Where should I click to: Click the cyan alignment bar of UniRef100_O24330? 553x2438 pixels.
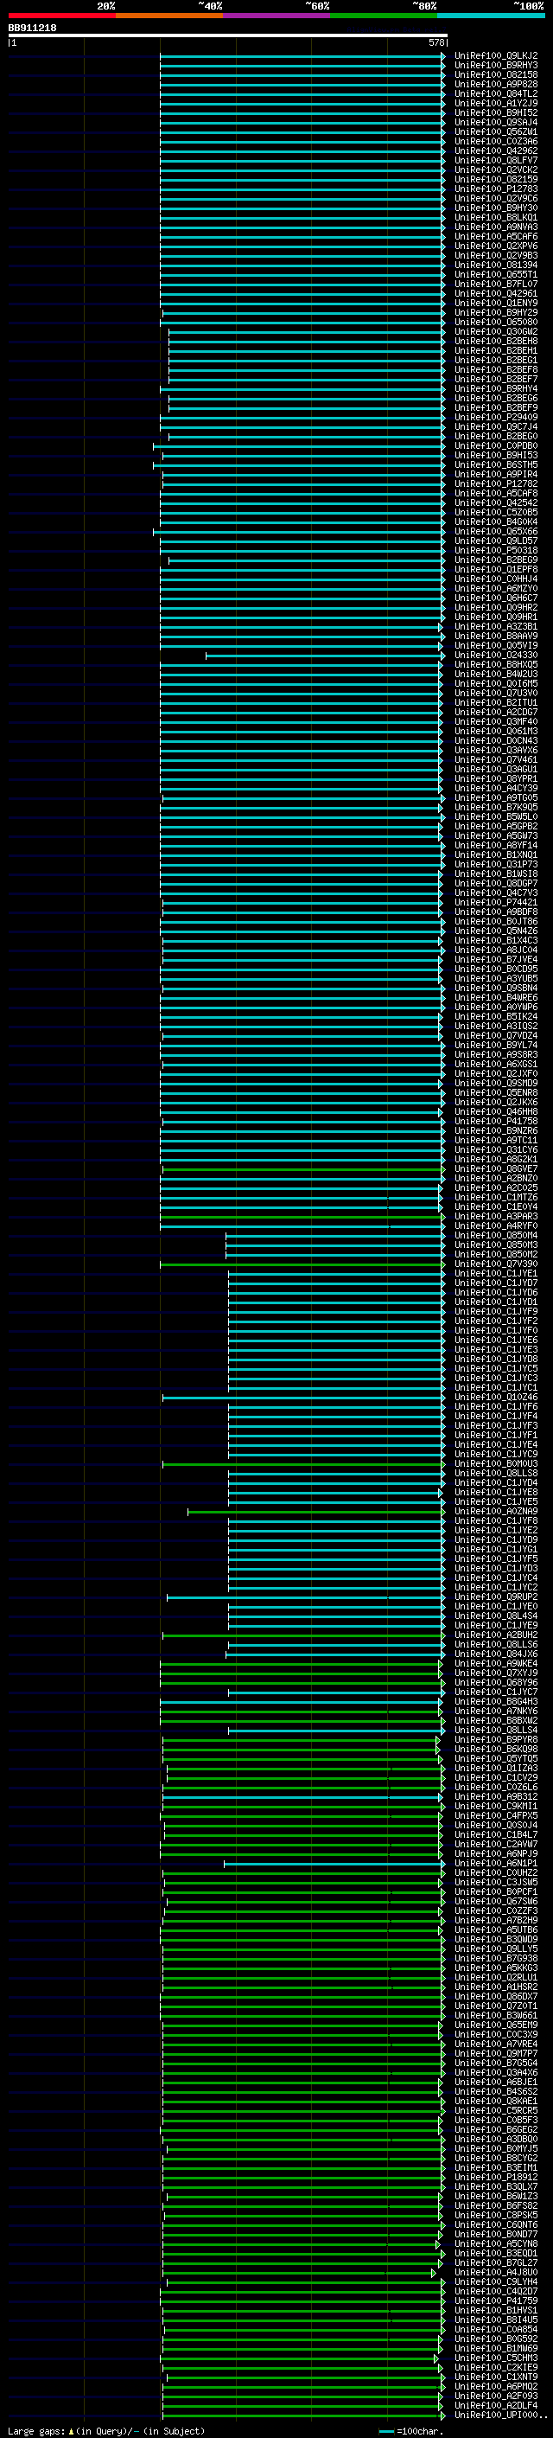coord(324,656)
